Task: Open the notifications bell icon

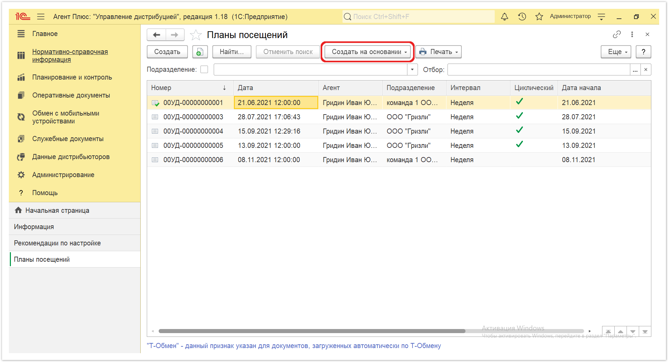Action: (505, 17)
